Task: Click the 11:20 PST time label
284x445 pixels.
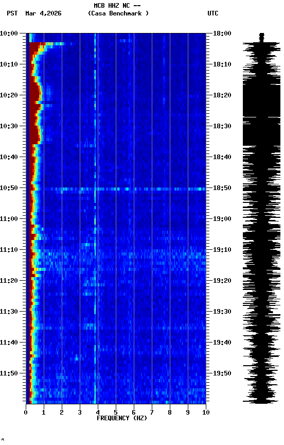Action: (9, 281)
